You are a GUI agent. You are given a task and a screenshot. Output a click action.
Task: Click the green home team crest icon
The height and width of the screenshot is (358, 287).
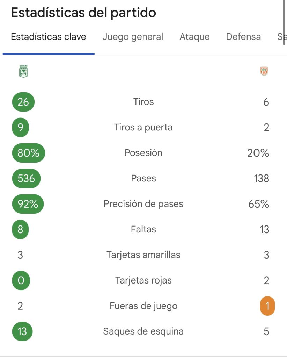pos(23,71)
